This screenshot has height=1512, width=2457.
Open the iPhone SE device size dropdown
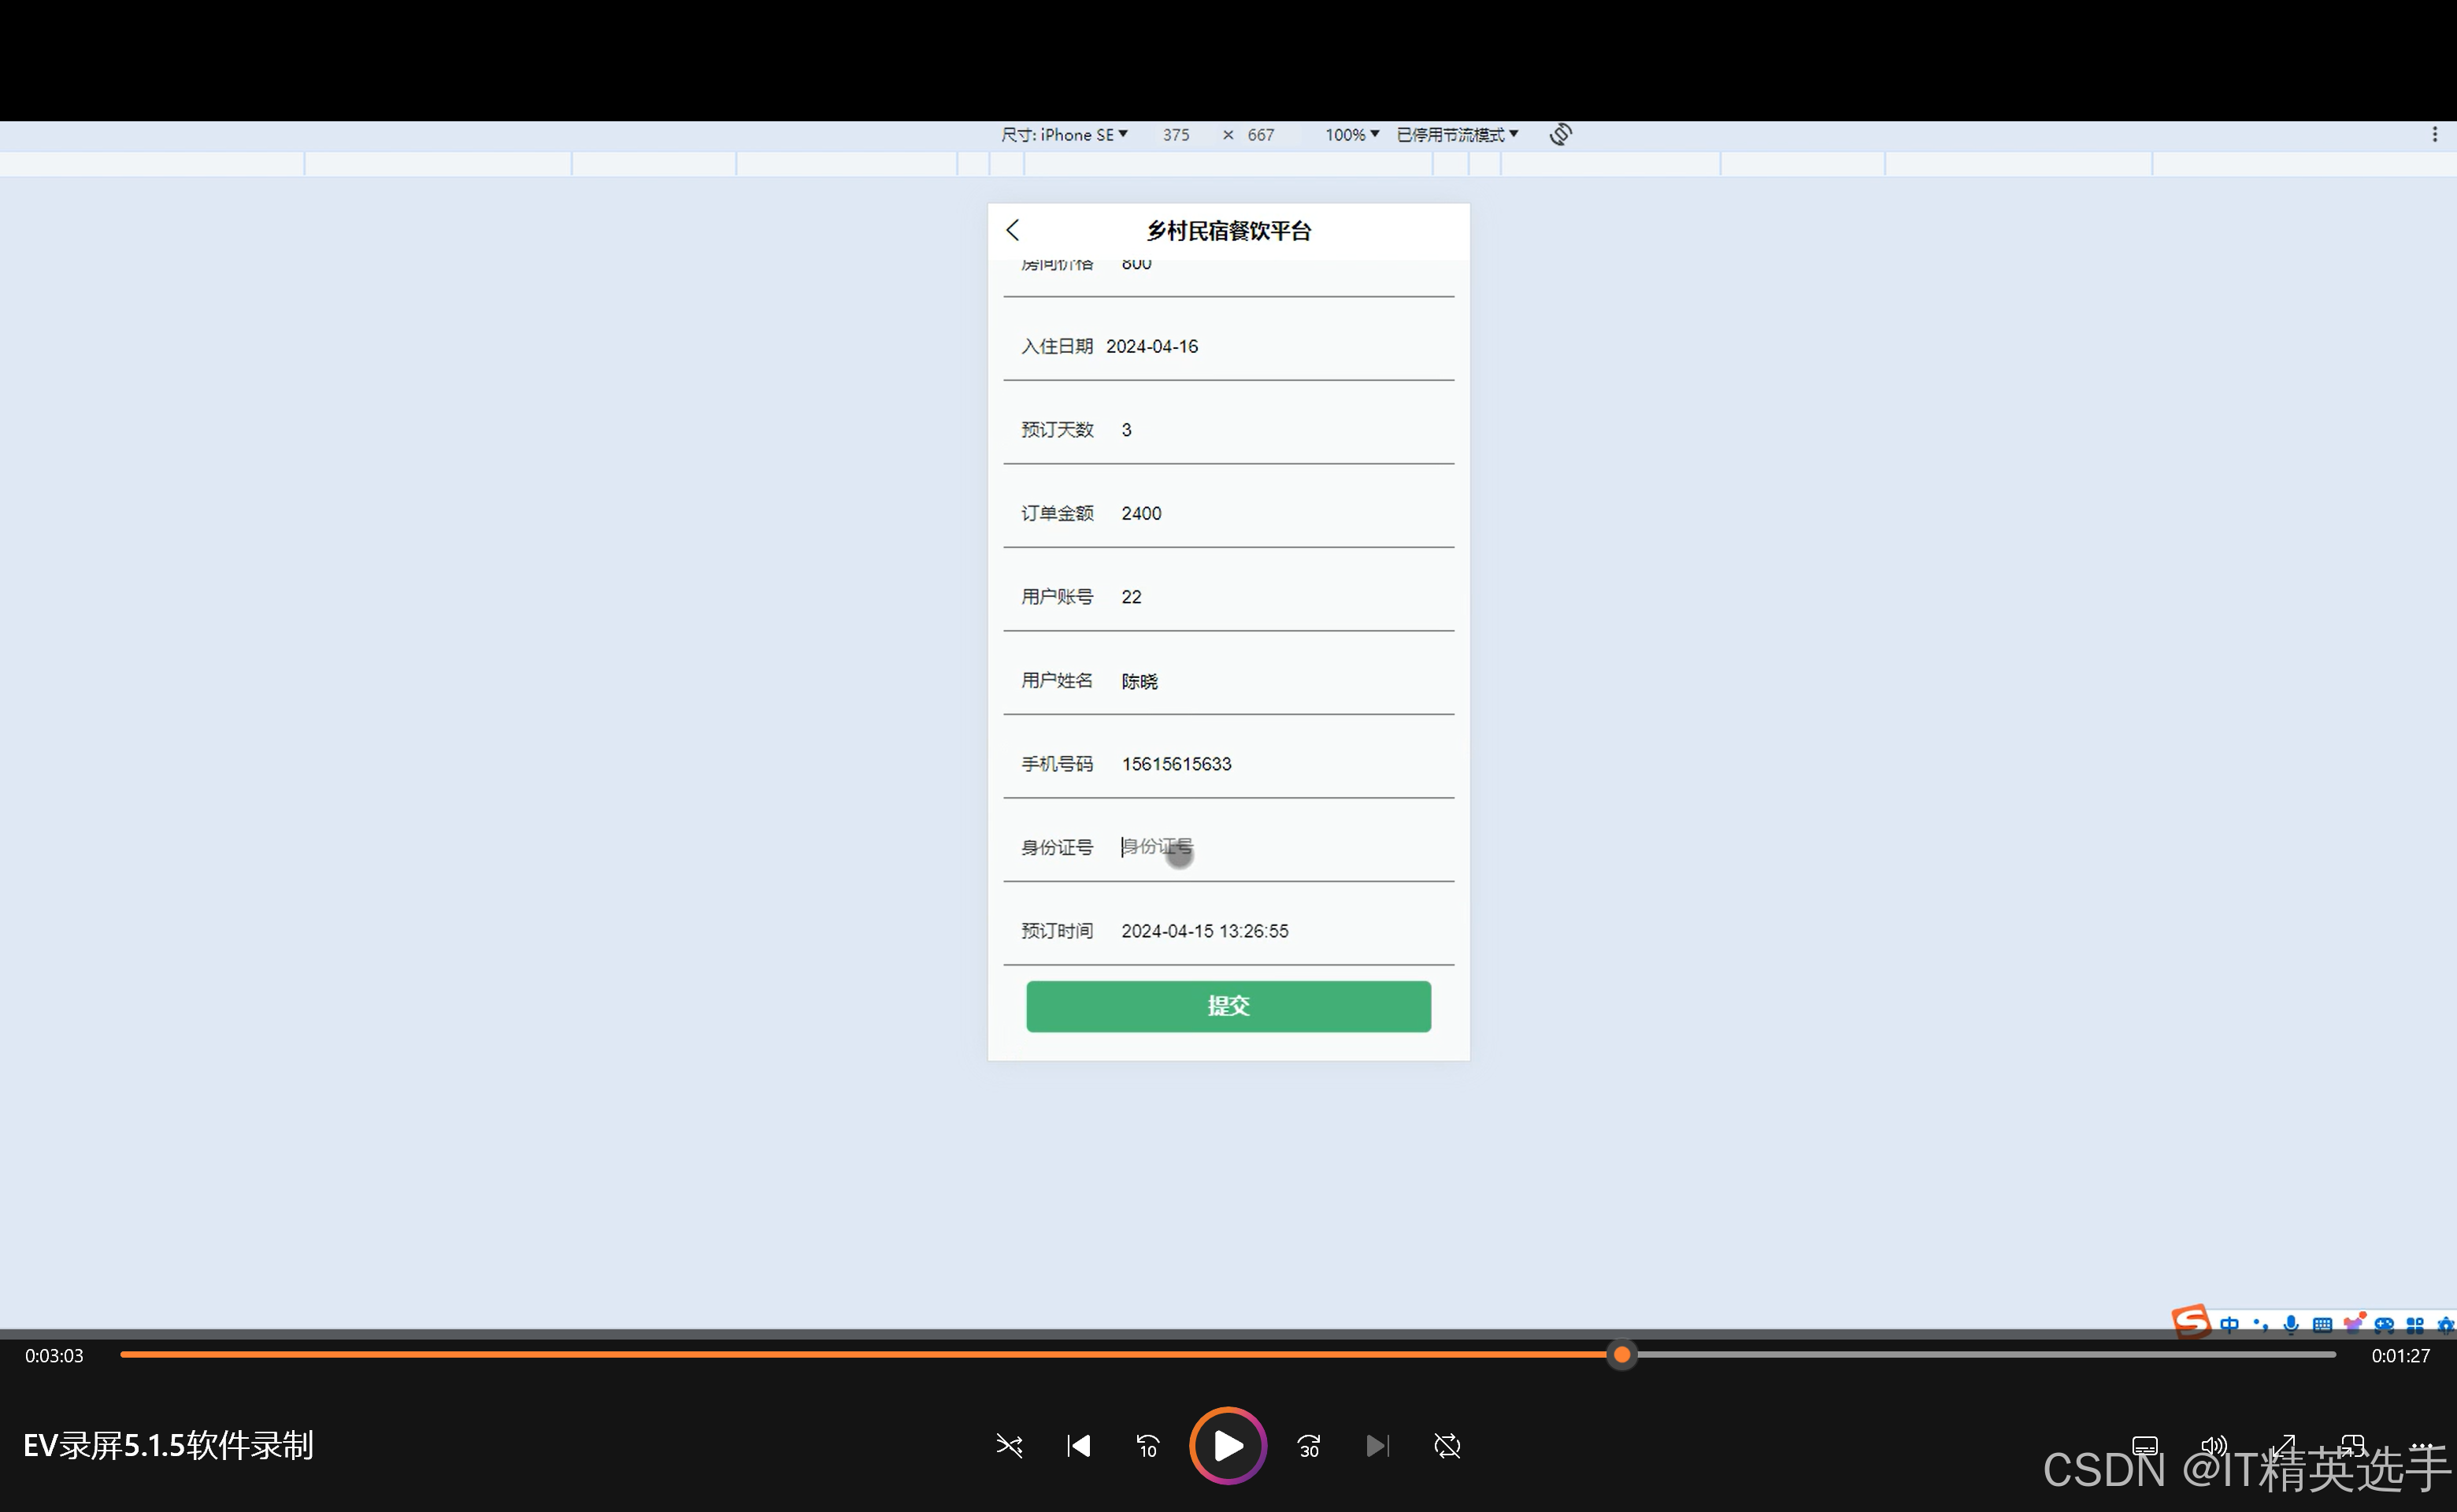point(1064,134)
